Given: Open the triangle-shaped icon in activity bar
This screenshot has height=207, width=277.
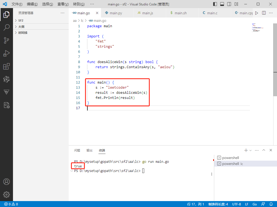Looking at the screenshot, I should point(6,92).
